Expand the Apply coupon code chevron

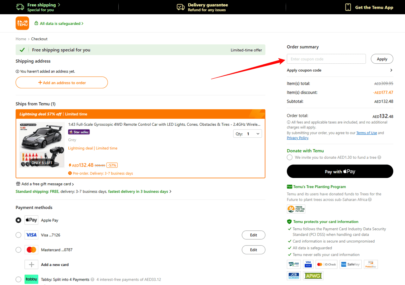[391, 70]
